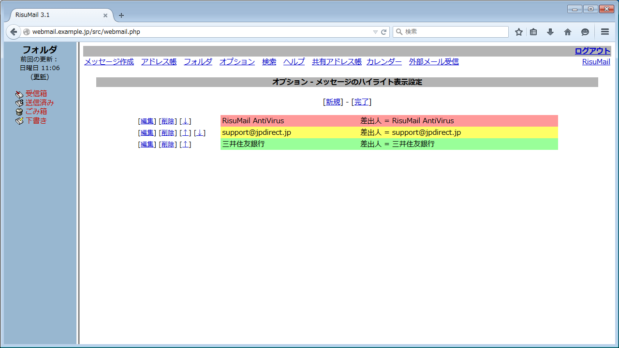Move the support@jpdirect.jp rule up
619x348 pixels.
click(x=185, y=133)
